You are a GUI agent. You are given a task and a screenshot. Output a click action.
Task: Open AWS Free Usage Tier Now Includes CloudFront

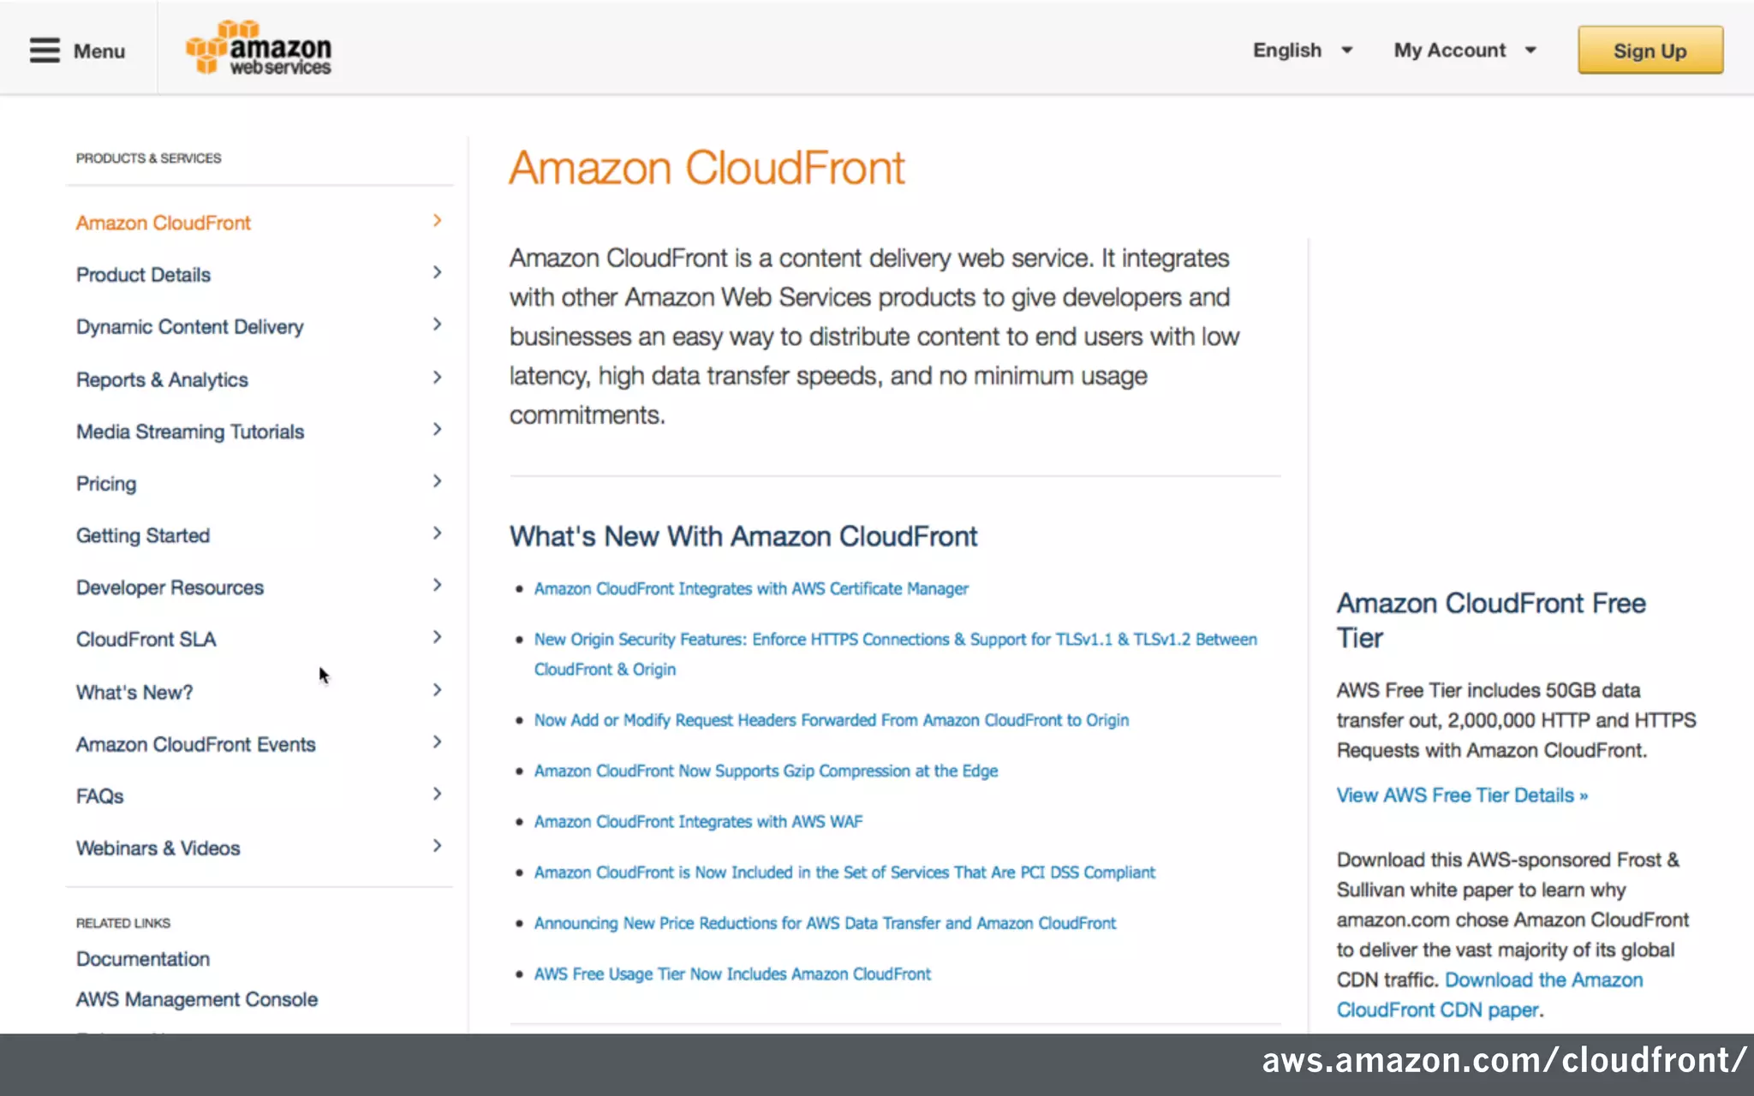(732, 974)
